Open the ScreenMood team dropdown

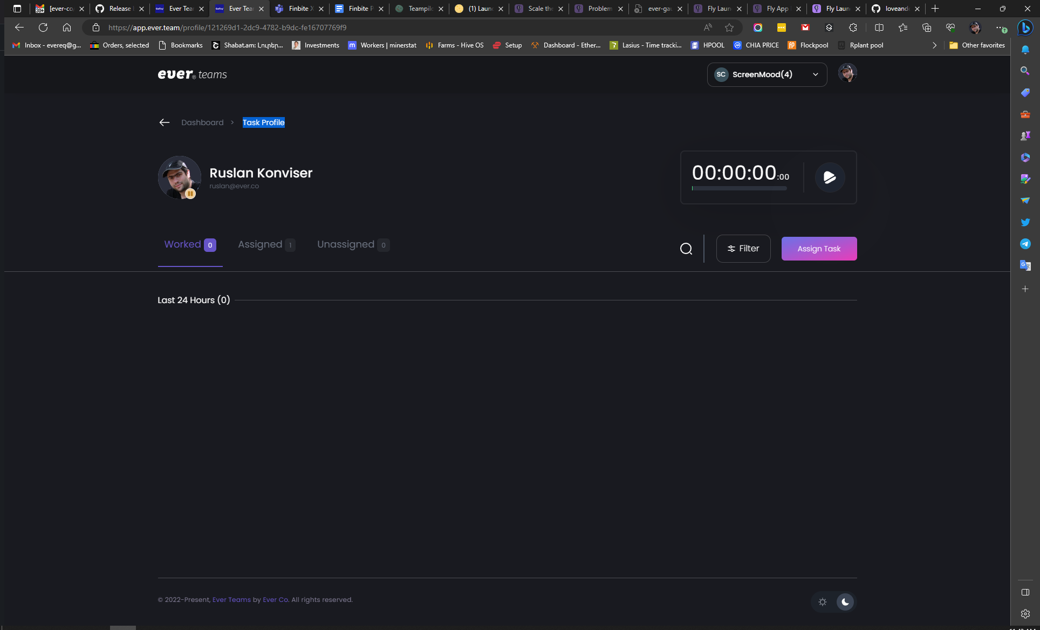click(x=767, y=74)
